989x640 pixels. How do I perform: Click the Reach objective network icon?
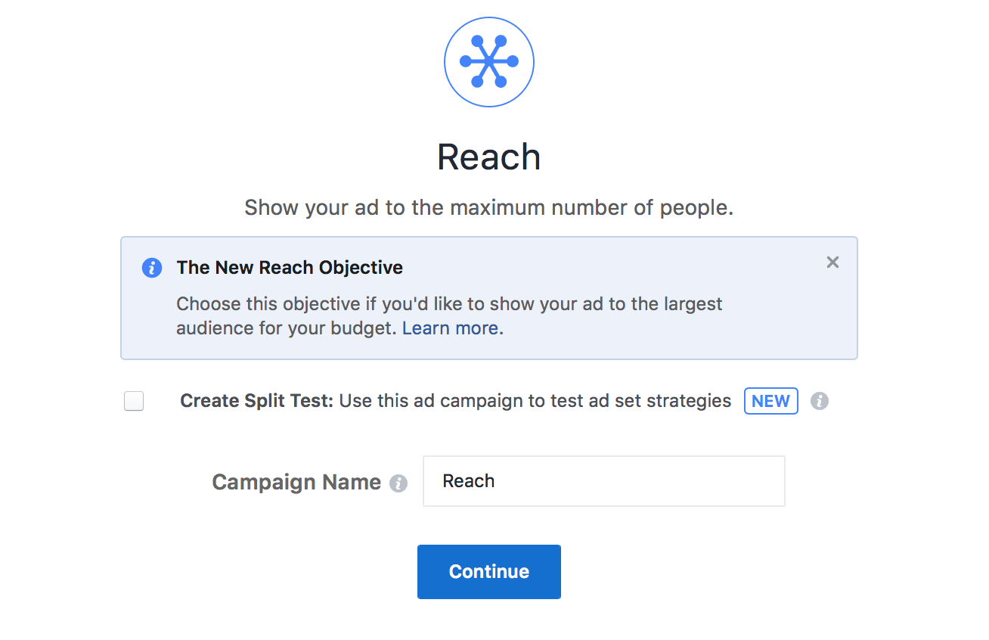pyautogui.click(x=489, y=61)
